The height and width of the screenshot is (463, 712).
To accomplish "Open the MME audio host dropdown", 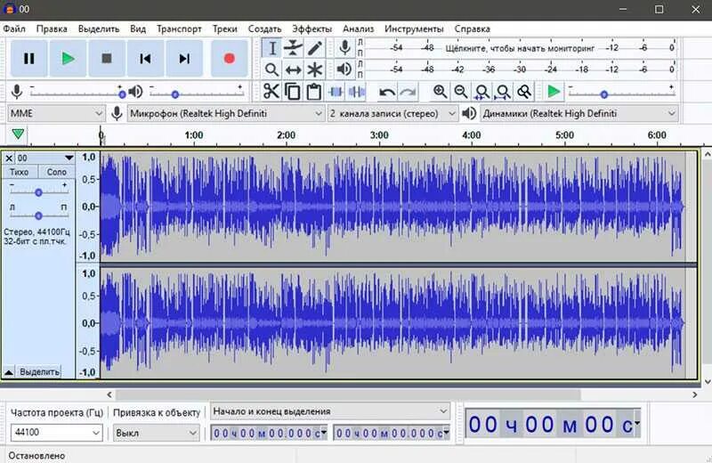I will click(x=56, y=113).
